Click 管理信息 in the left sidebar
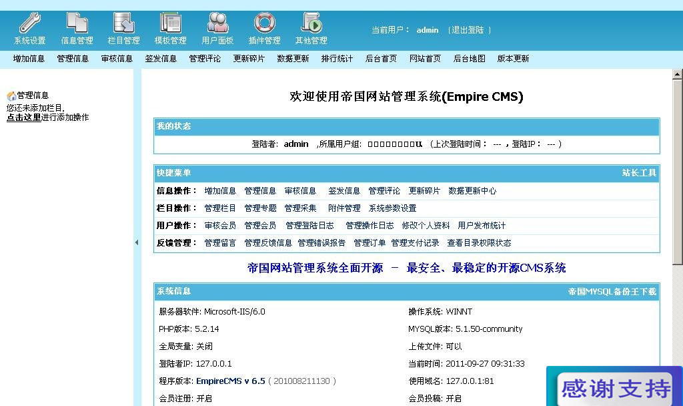 point(33,95)
